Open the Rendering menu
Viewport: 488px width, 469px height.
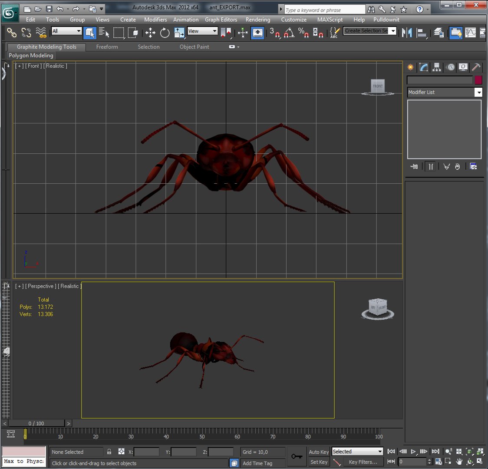click(258, 19)
